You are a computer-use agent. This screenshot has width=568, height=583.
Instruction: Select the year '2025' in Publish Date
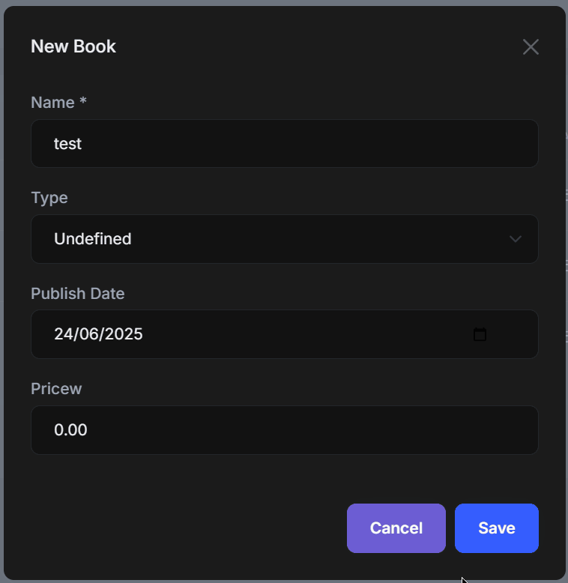124,334
